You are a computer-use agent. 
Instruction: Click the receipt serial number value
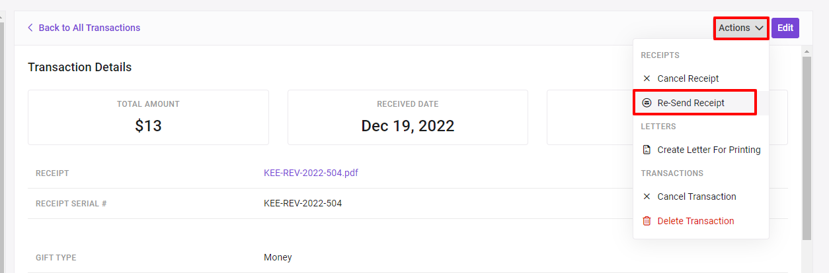click(x=303, y=203)
